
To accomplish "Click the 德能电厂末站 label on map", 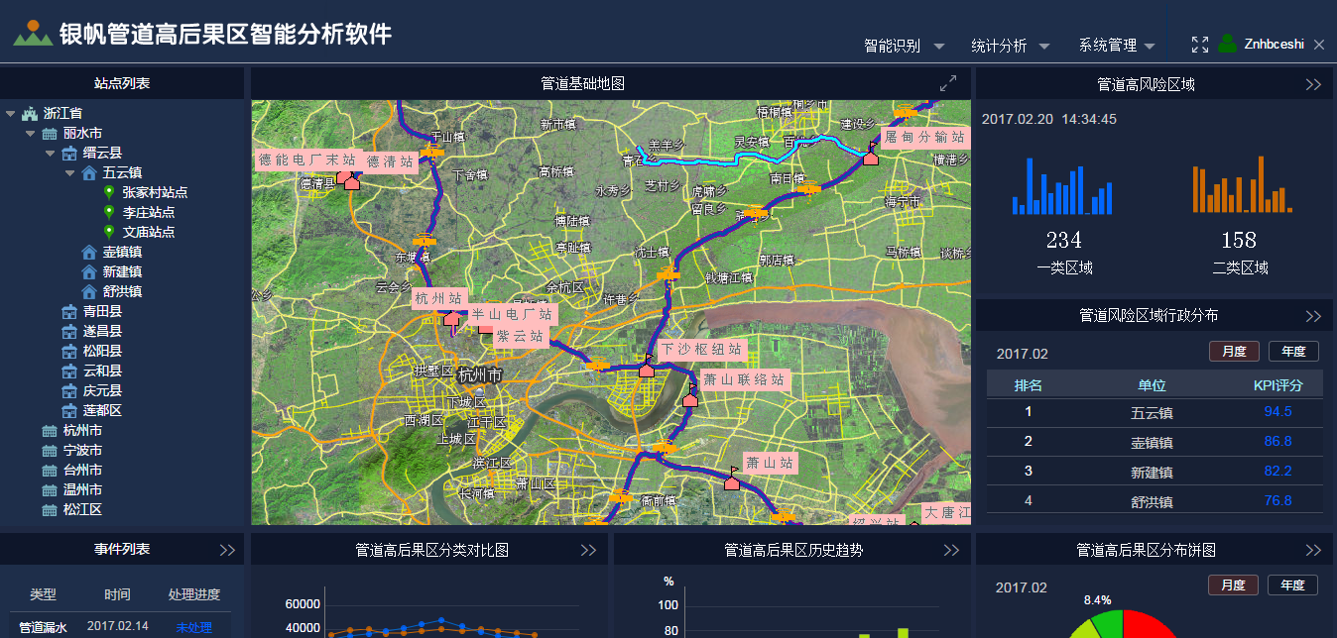I will point(307,160).
